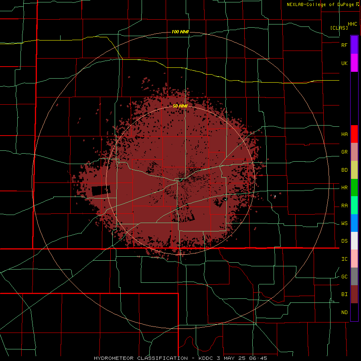Image resolution: width=361 pixels, height=361 pixels.
Task: Click the 06:45 timestamp in caption
Action: click(x=259, y=358)
